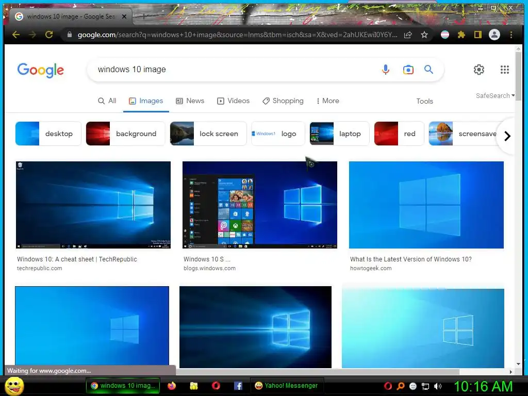Search by image with the camera icon
The height and width of the screenshot is (396, 528).
[408, 70]
